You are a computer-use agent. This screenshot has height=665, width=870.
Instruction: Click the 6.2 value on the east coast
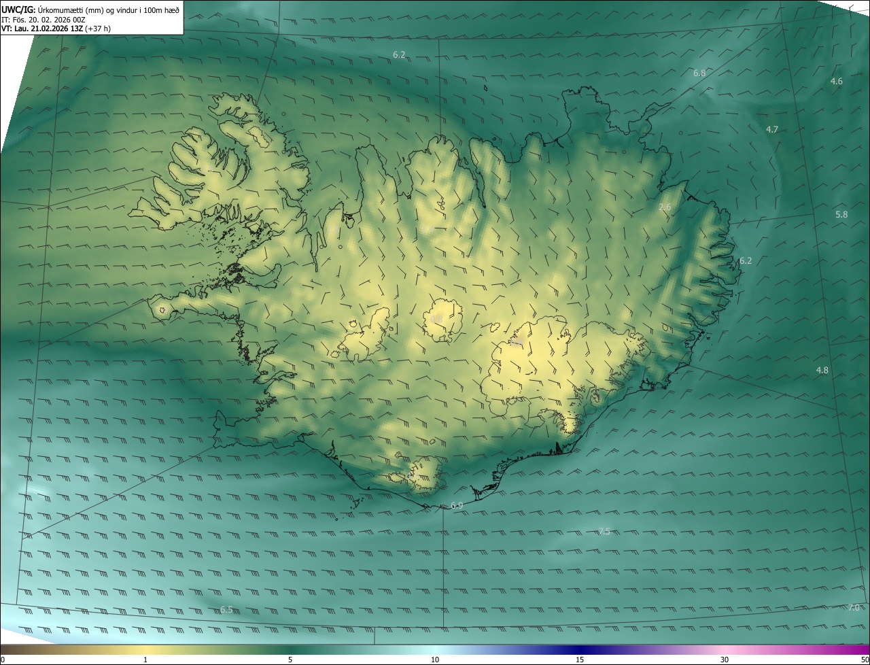point(746,260)
